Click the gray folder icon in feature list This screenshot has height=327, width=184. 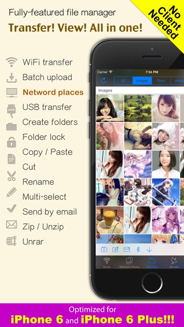[11, 126]
